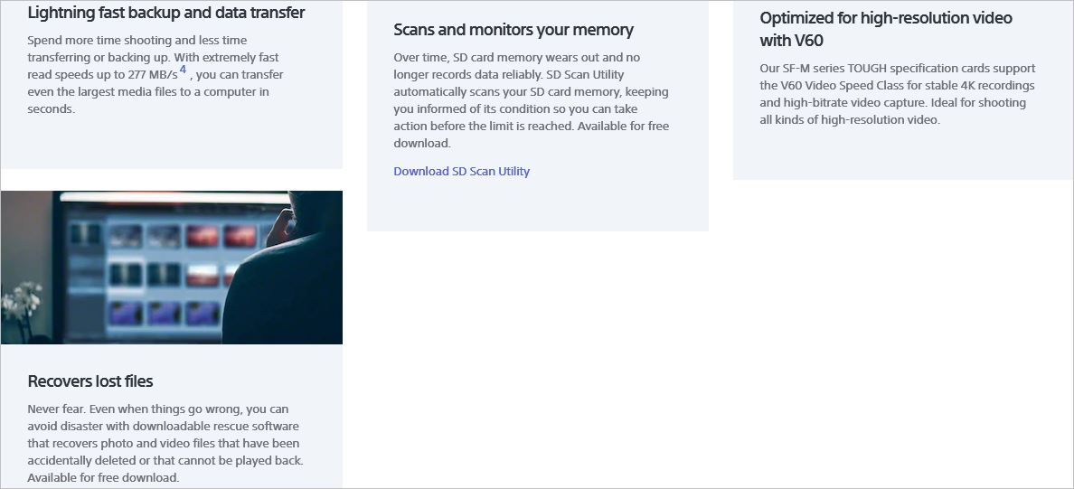The height and width of the screenshot is (489, 1074).
Task: Click the paragraph starting 'Over time, SD card memory'
Action: 532,100
